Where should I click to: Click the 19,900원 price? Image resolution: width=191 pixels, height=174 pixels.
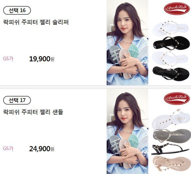pyautogui.click(x=42, y=59)
